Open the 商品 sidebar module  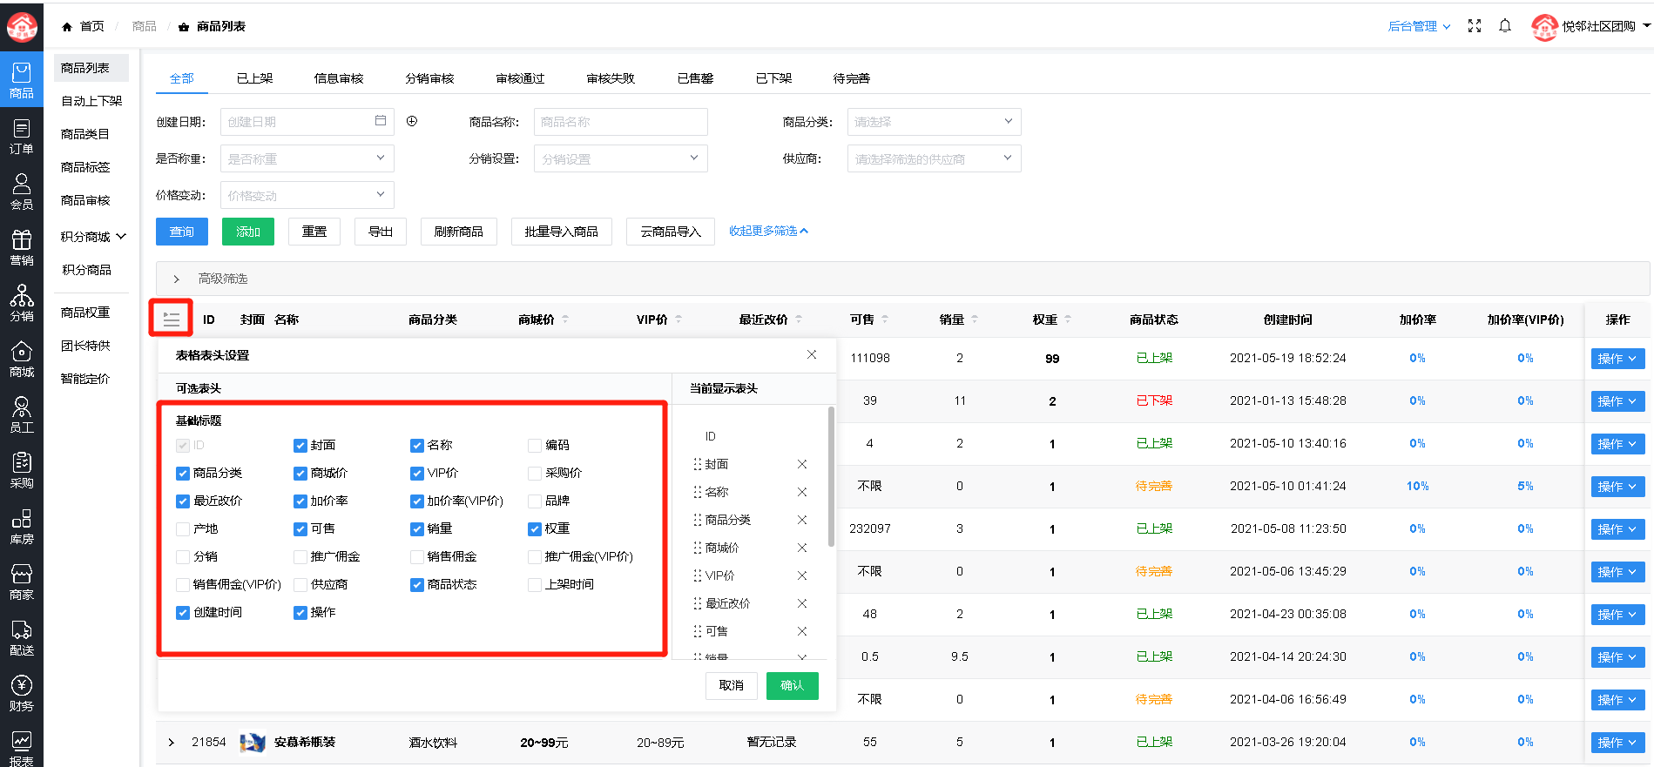22,80
